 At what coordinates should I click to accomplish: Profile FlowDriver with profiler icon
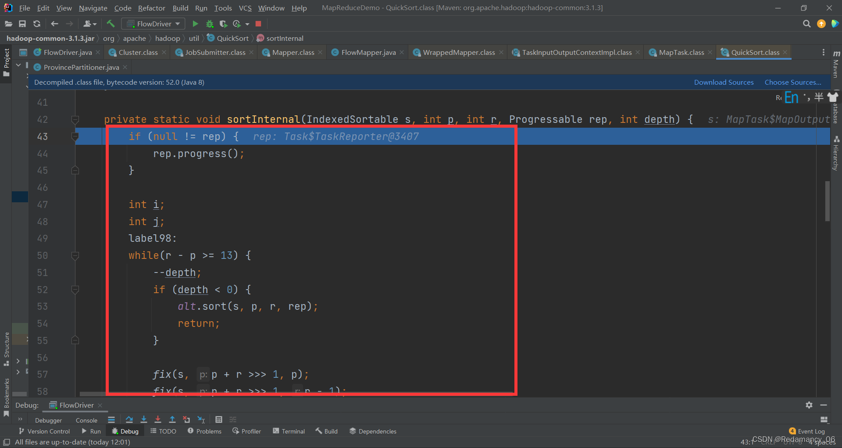tap(237, 24)
